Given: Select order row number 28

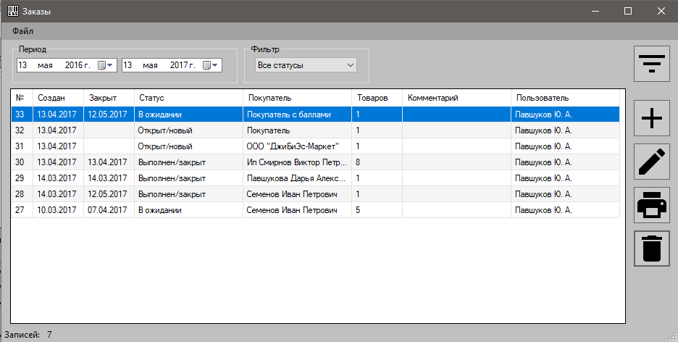Looking at the screenshot, I should point(315,194).
